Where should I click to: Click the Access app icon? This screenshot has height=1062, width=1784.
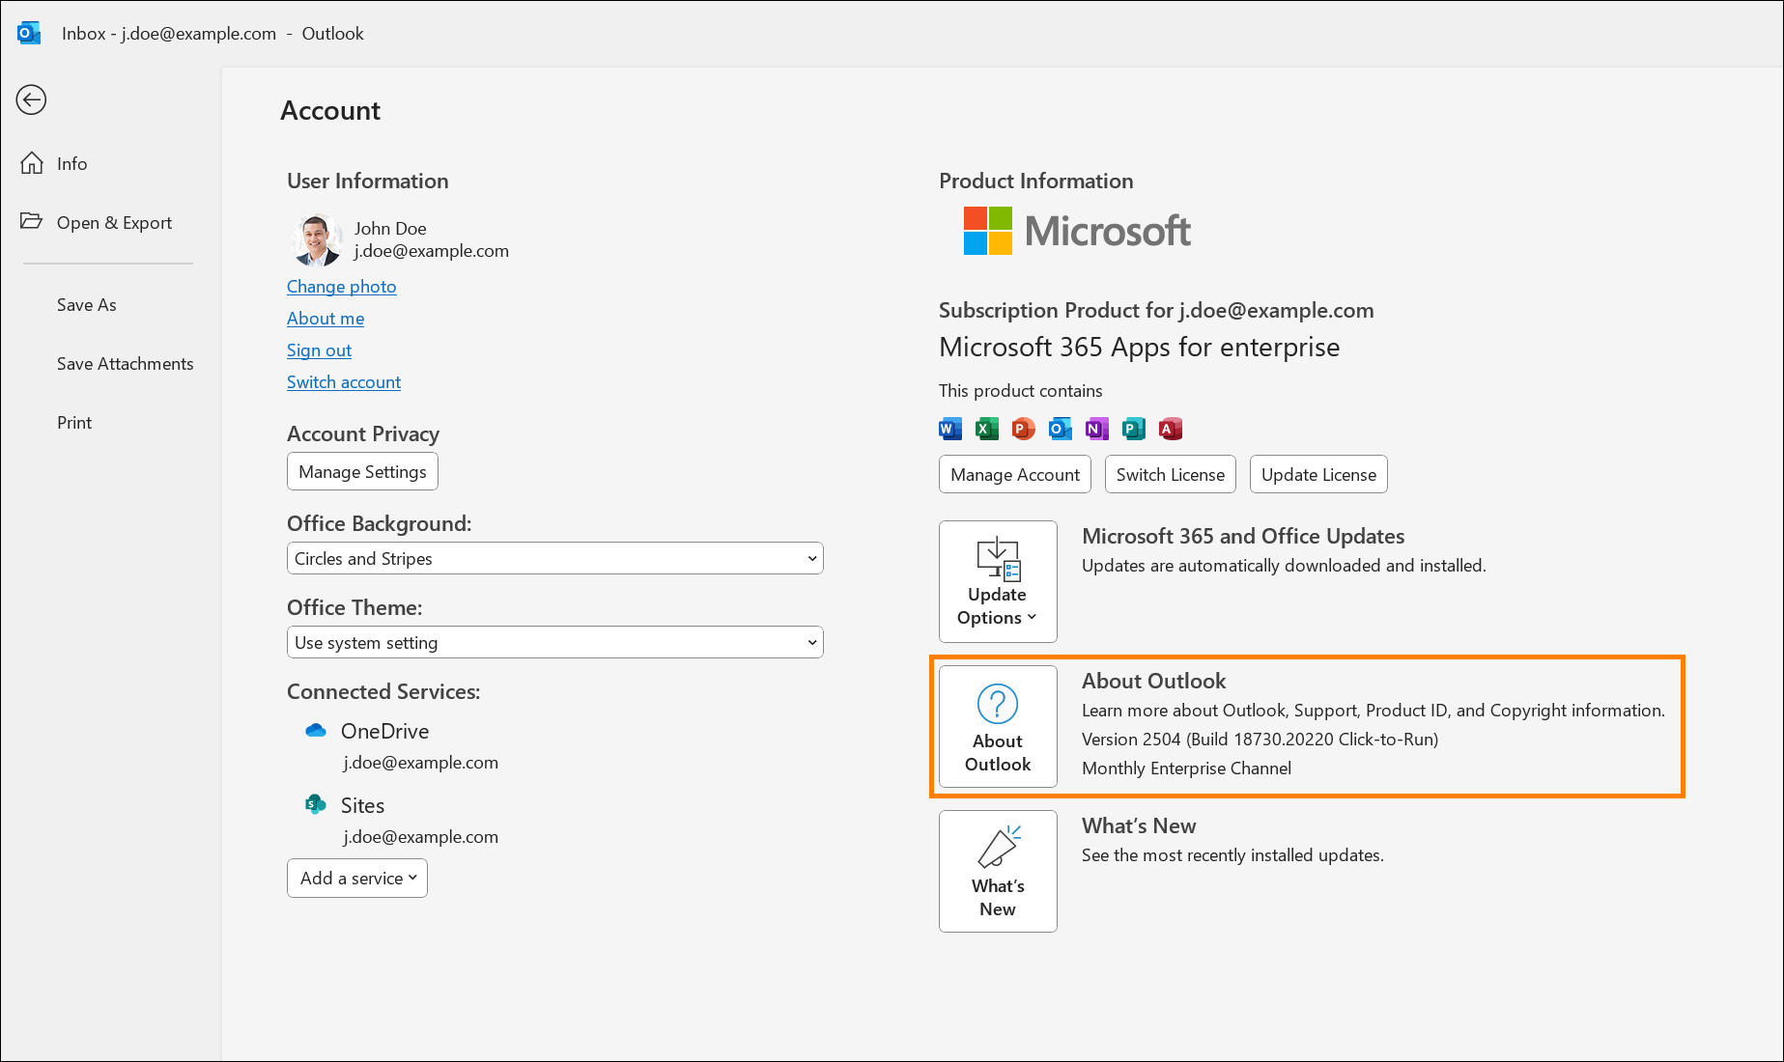point(1171,429)
